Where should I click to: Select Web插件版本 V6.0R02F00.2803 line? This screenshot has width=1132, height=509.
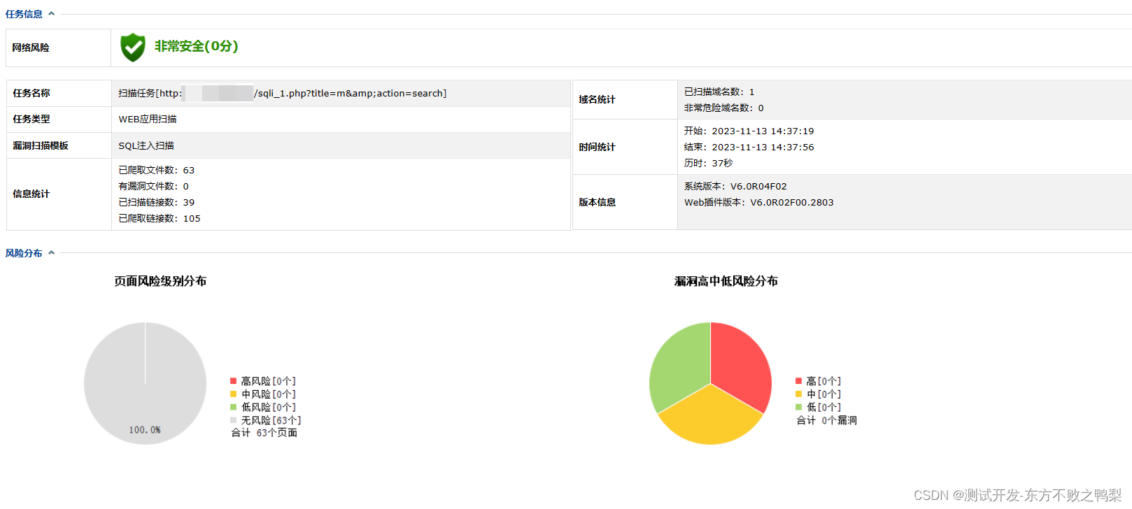click(759, 202)
